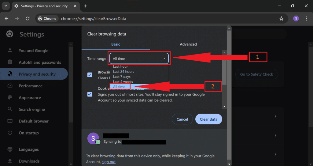The height and width of the screenshot is (166, 313).
Task: Open the tab search chevron button
Action: tap(5, 6)
